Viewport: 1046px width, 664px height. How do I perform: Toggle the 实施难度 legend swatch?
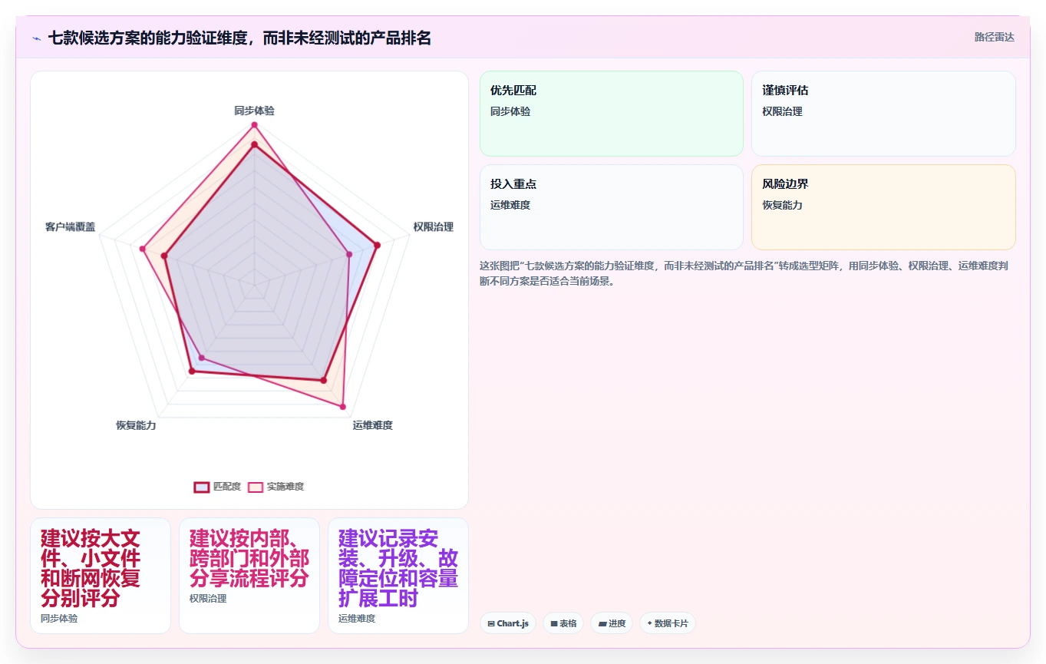pyautogui.click(x=256, y=487)
